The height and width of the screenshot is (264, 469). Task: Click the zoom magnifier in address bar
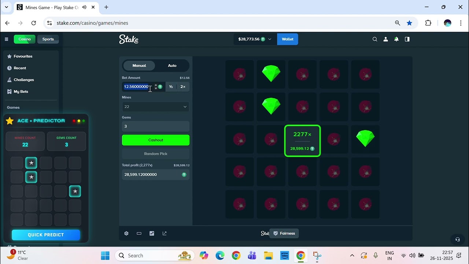coord(398,23)
